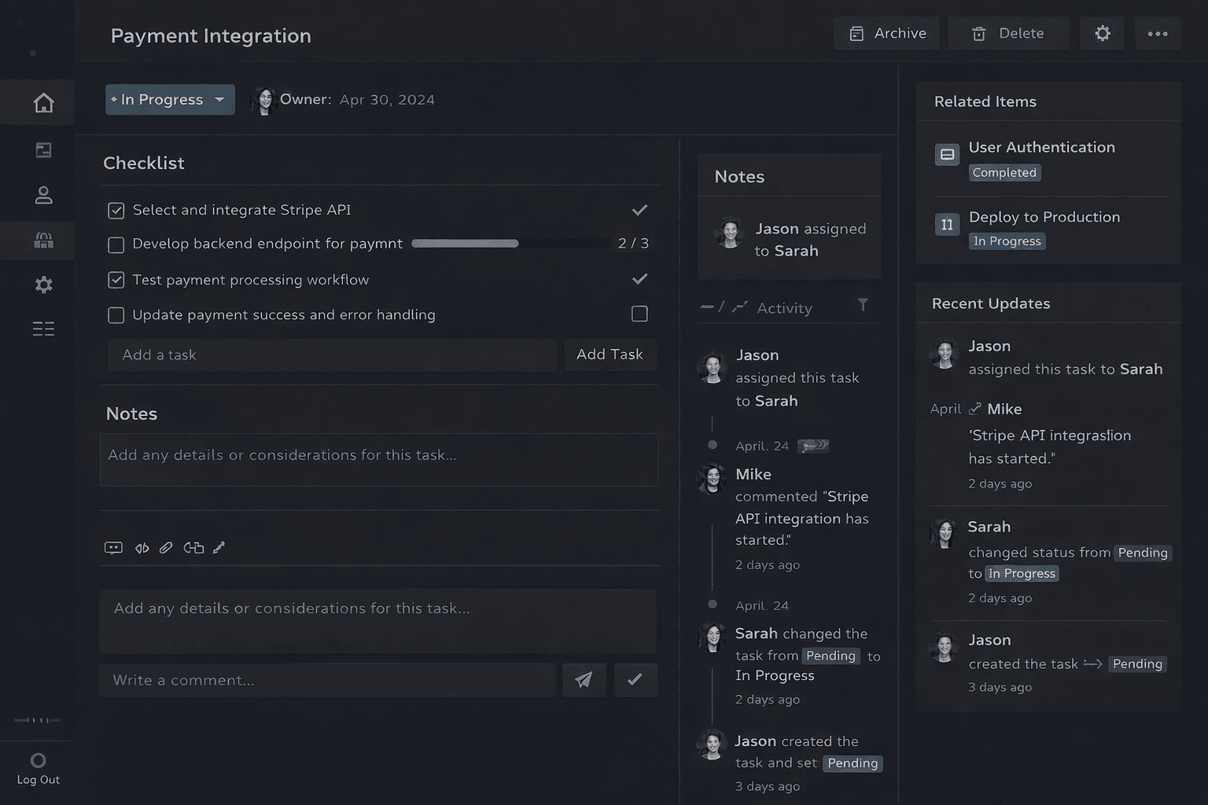Screen dimensions: 1208x805
Task: Click the pencil edit icon in notes toolbar
Action: (219, 548)
